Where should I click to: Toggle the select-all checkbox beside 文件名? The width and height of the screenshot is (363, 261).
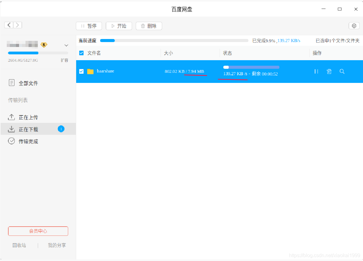click(81, 53)
